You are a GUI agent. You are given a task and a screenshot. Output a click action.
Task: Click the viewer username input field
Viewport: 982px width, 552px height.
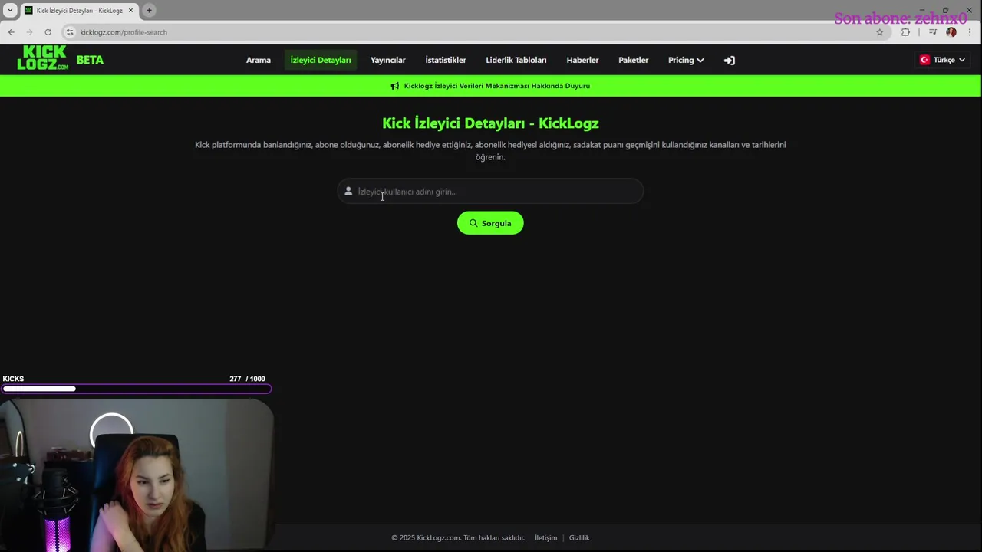[490, 192]
